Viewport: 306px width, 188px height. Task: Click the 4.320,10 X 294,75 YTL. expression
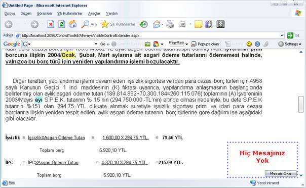tap(125, 163)
